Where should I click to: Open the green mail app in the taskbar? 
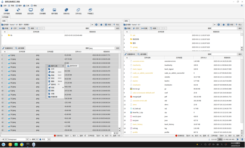pos(16,144)
